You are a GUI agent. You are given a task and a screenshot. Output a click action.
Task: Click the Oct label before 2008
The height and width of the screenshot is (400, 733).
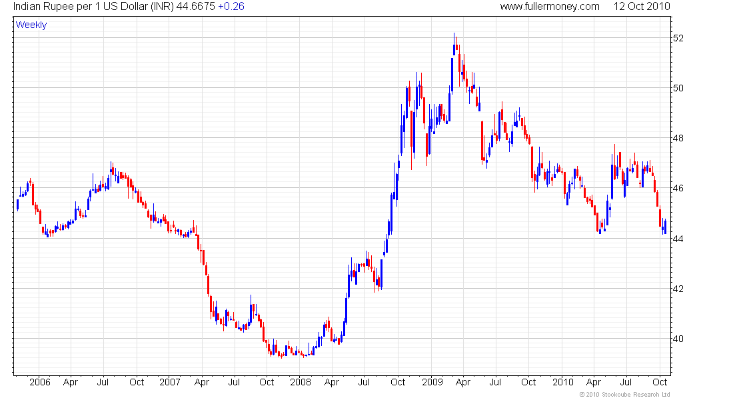[267, 382]
